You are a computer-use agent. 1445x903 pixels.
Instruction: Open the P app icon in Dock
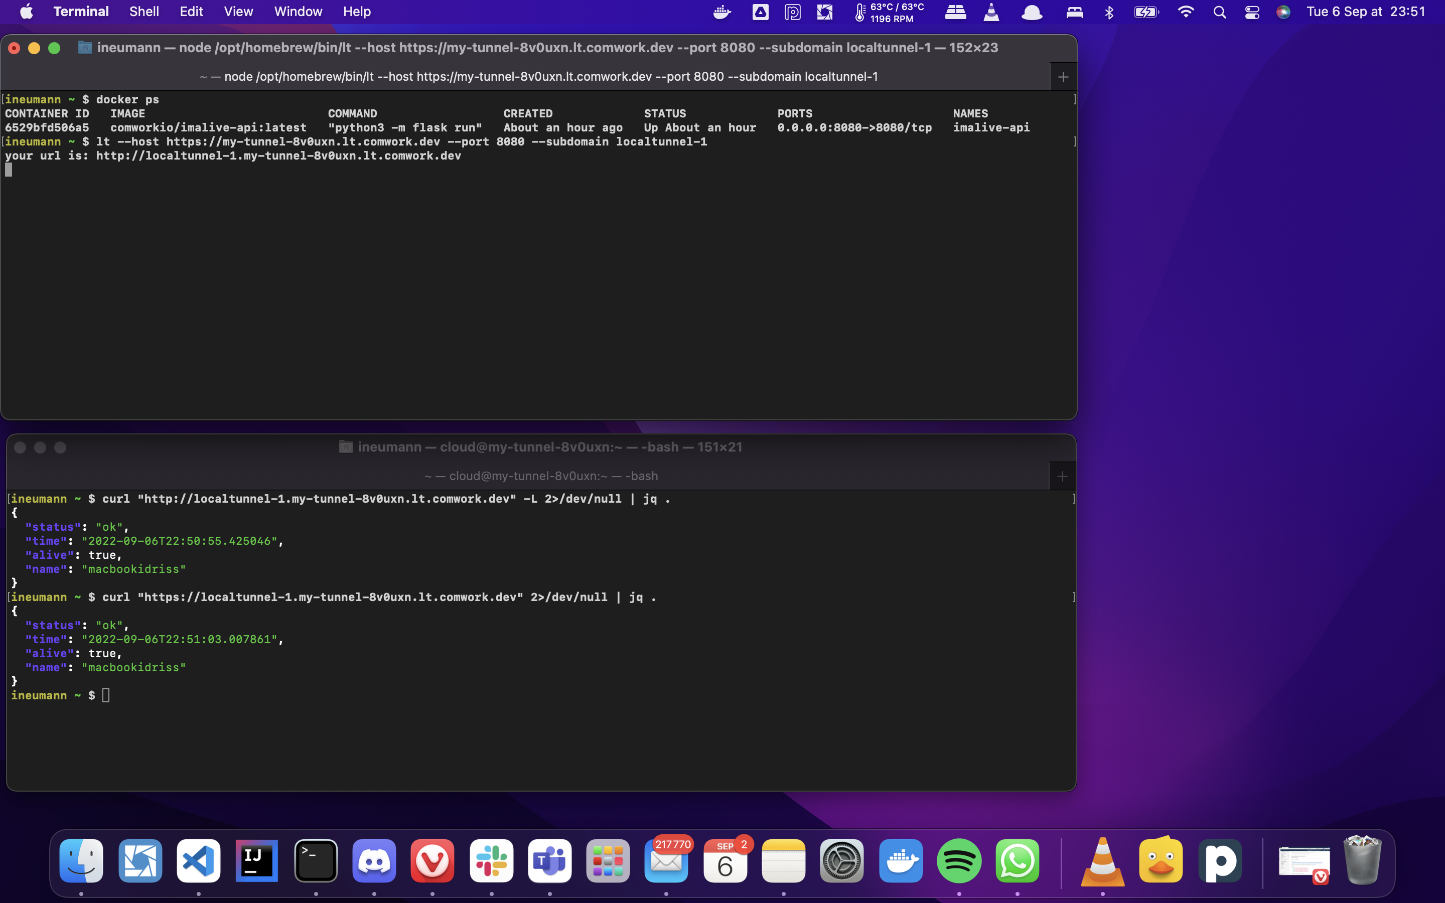pos(1220,860)
